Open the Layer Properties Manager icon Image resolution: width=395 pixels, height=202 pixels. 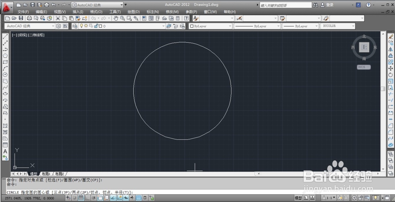pos(75,26)
